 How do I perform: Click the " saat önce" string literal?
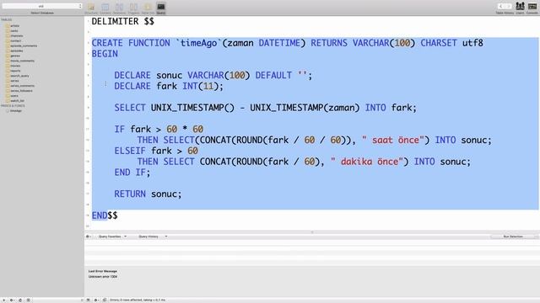tap(393, 141)
